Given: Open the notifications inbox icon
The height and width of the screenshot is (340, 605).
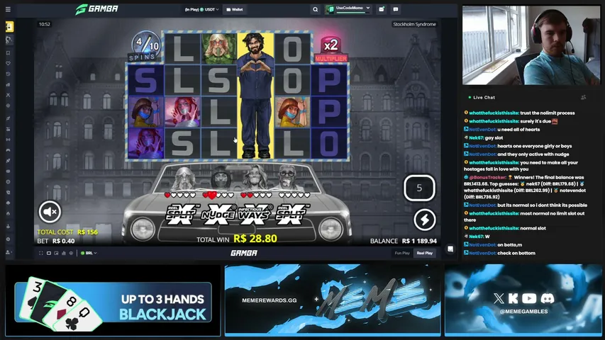Looking at the screenshot, I should tap(381, 9).
